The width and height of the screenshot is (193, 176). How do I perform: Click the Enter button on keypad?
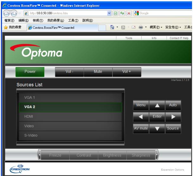(157, 117)
